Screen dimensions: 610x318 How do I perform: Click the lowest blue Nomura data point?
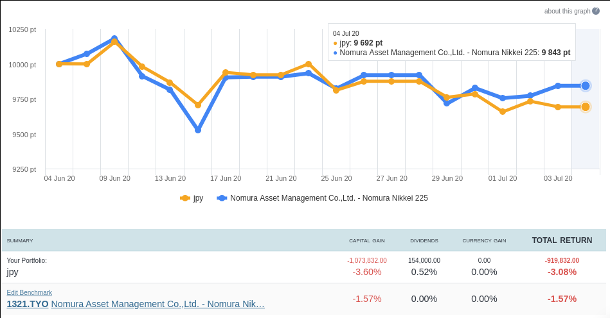198,130
